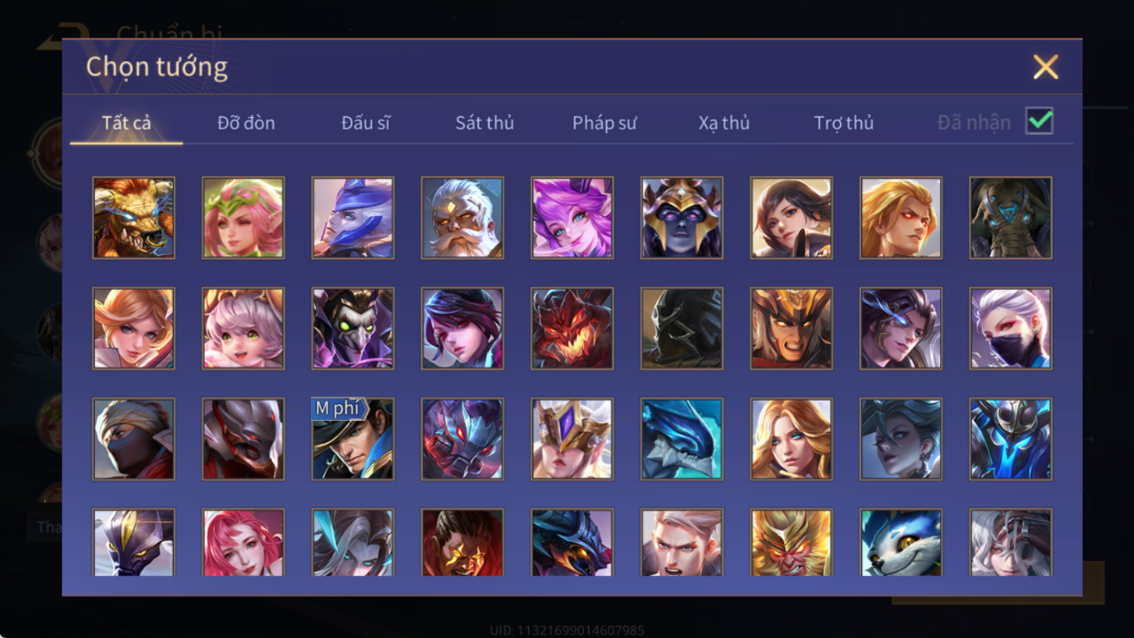Choose the white-bearded old man hero
The height and width of the screenshot is (638, 1134).
click(462, 218)
